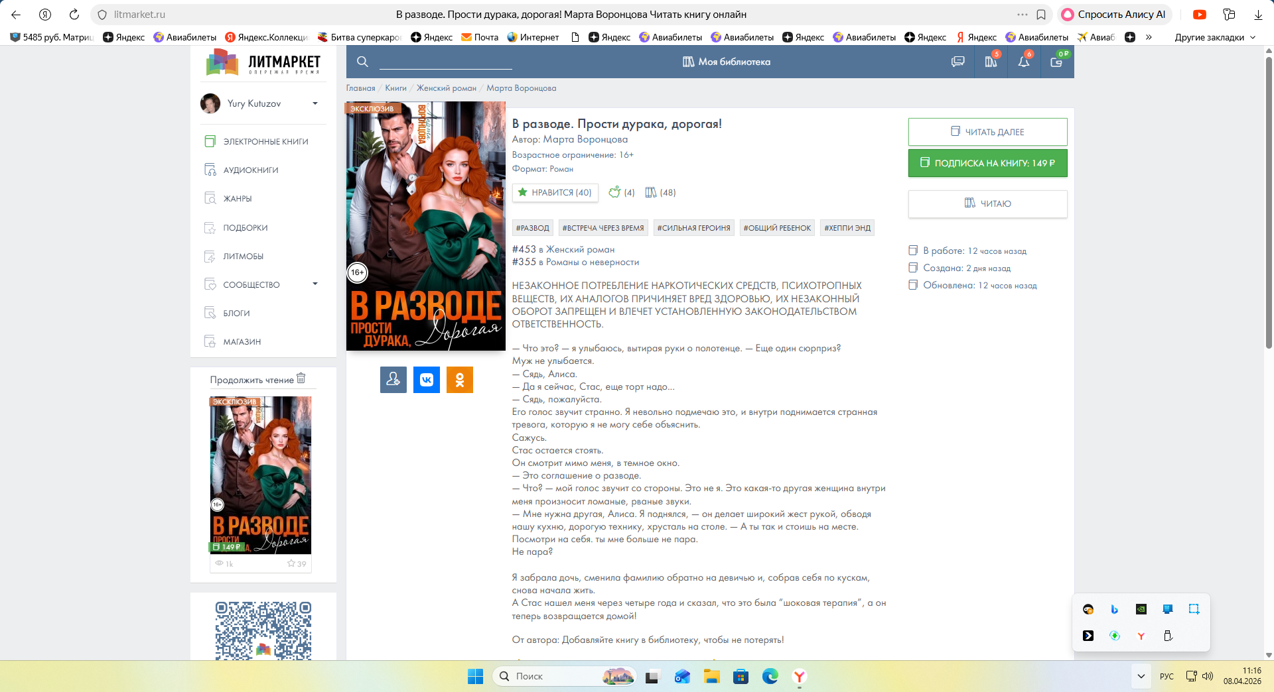Screen dimensions: 1274x692
Task: Reload the page with the refresh icon
Action: click(x=74, y=15)
